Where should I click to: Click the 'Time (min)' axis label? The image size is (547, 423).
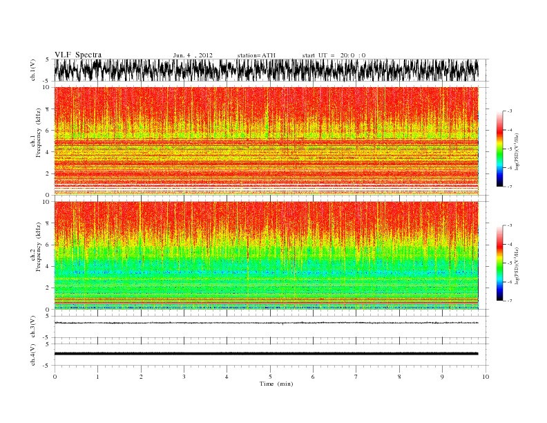(276, 384)
